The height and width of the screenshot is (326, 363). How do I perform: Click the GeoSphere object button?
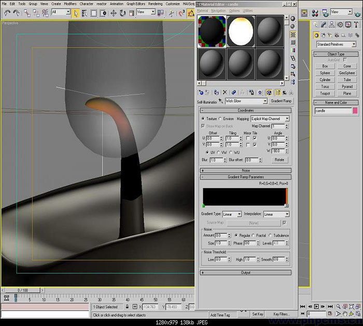point(347,73)
